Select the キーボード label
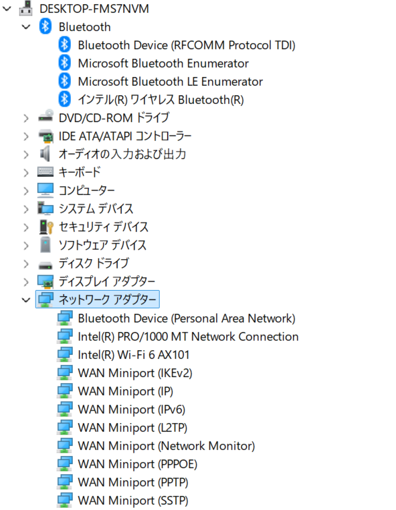Image resolution: width=396 pixels, height=510 pixels. coord(79,173)
